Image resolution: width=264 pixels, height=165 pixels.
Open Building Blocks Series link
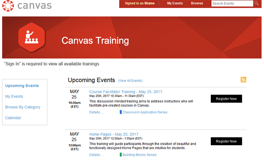tap(139, 155)
